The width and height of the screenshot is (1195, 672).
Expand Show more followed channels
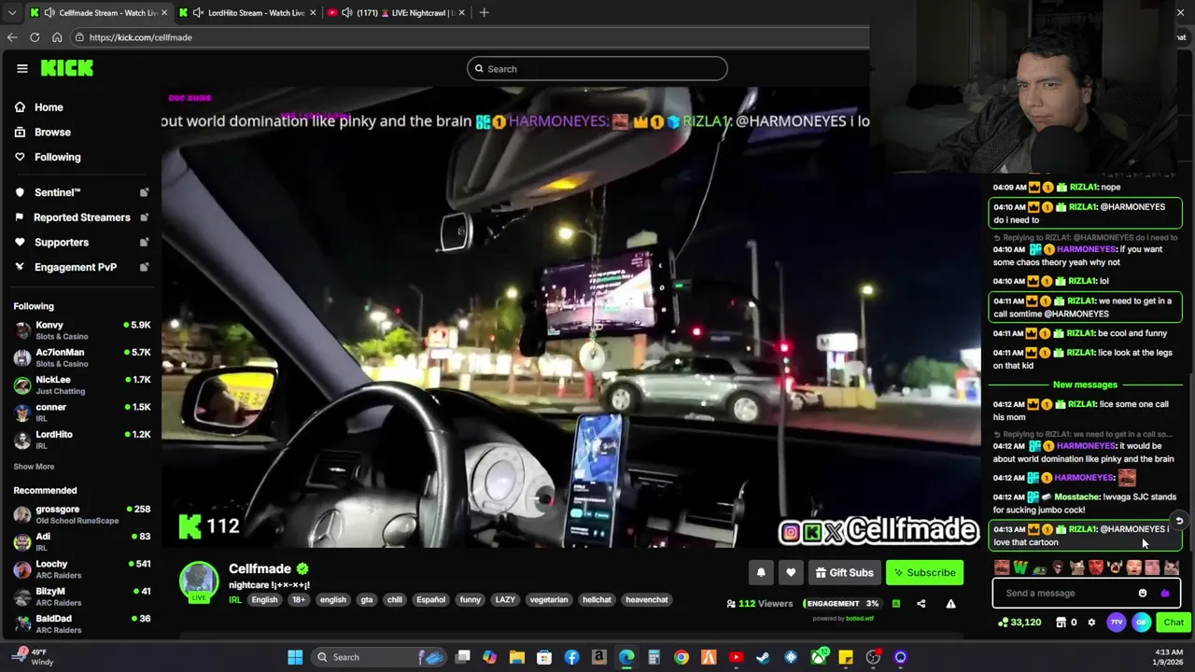tap(34, 467)
